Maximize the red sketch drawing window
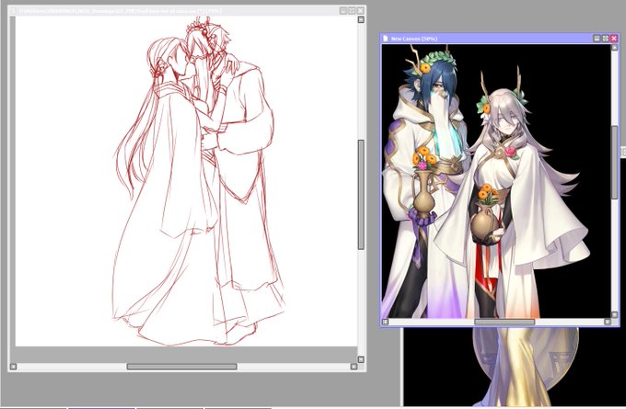This screenshot has height=409, width=626. coord(352,11)
